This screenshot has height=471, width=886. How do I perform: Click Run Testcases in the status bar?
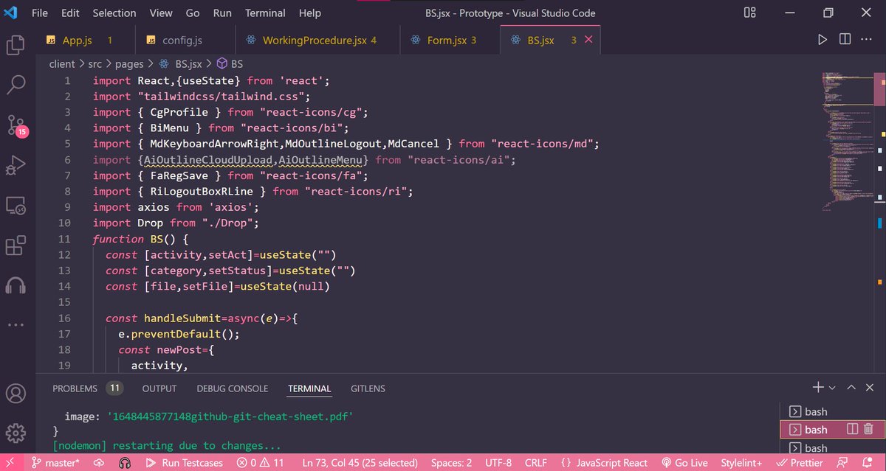(x=186, y=463)
